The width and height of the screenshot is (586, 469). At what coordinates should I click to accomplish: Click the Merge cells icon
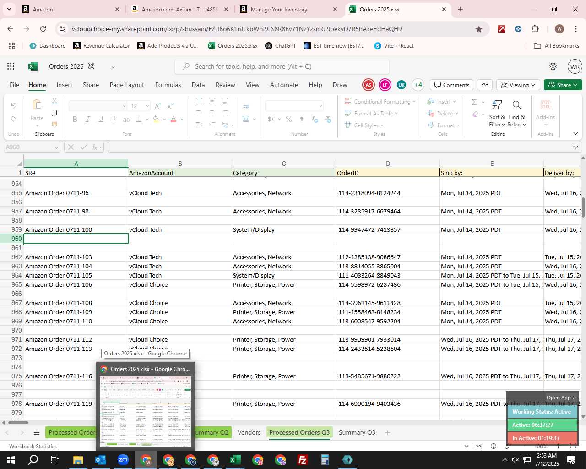click(246, 119)
